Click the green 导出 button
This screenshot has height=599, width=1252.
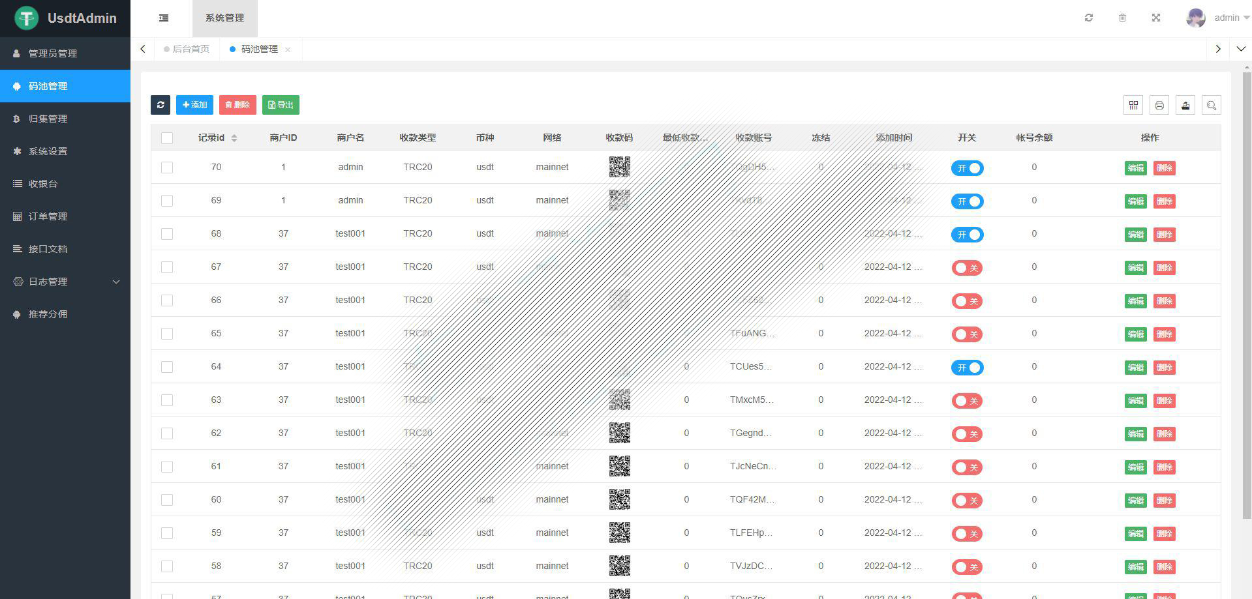point(281,105)
